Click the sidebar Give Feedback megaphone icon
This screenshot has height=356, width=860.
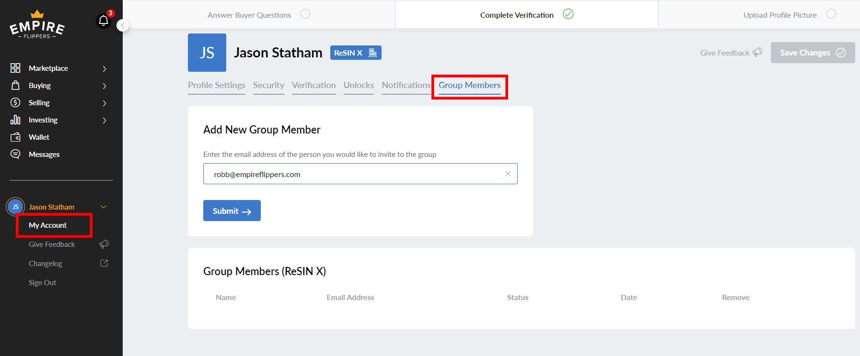pyautogui.click(x=105, y=244)
